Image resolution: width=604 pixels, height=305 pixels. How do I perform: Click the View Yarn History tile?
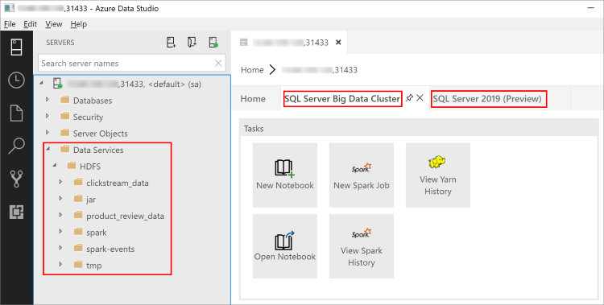[x=437, y=175]
